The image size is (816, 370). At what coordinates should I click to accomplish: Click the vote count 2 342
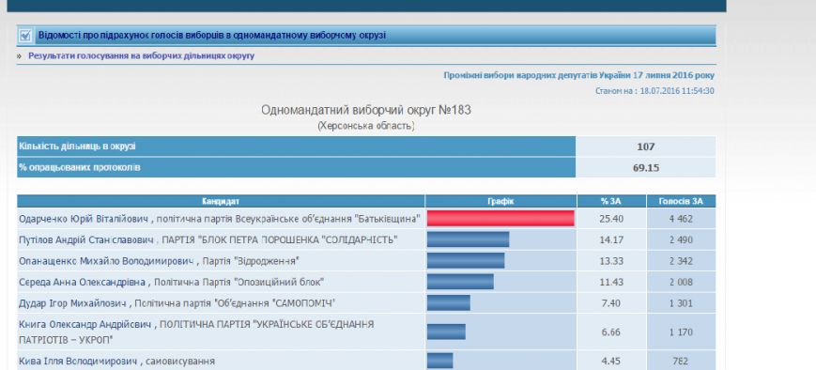pyautogui.click(x=681, y=261)
